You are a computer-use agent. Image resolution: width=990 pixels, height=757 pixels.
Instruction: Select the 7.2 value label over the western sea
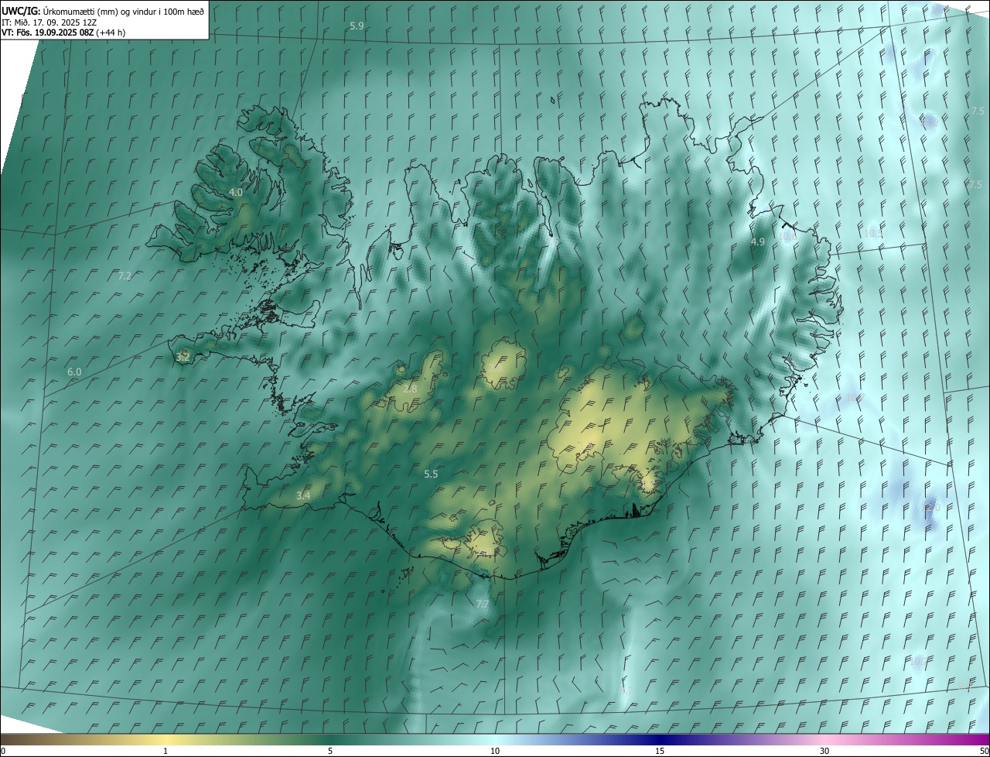click(x=125, y=276)
